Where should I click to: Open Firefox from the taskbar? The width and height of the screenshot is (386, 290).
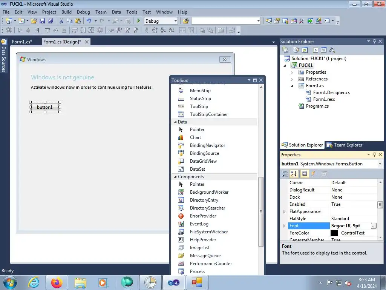click(57, 282)
